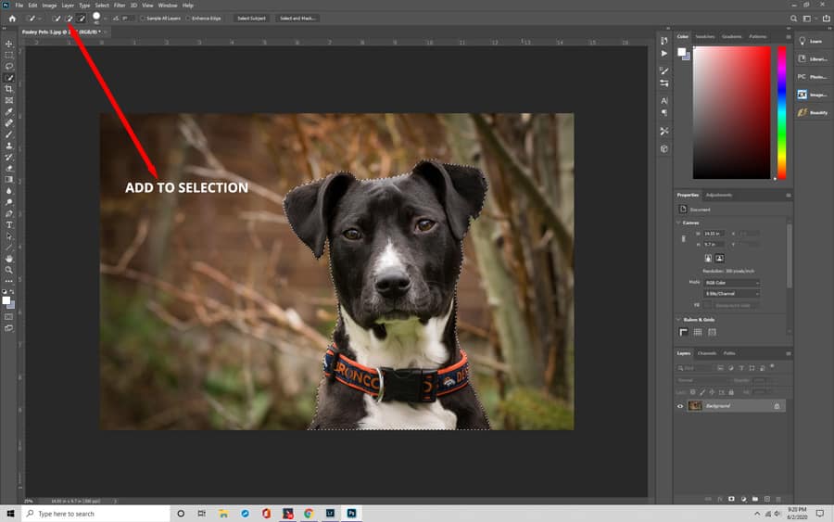Select the Eyedropper tool
Viewport: 834px width, 522px height.
point(9,112)
